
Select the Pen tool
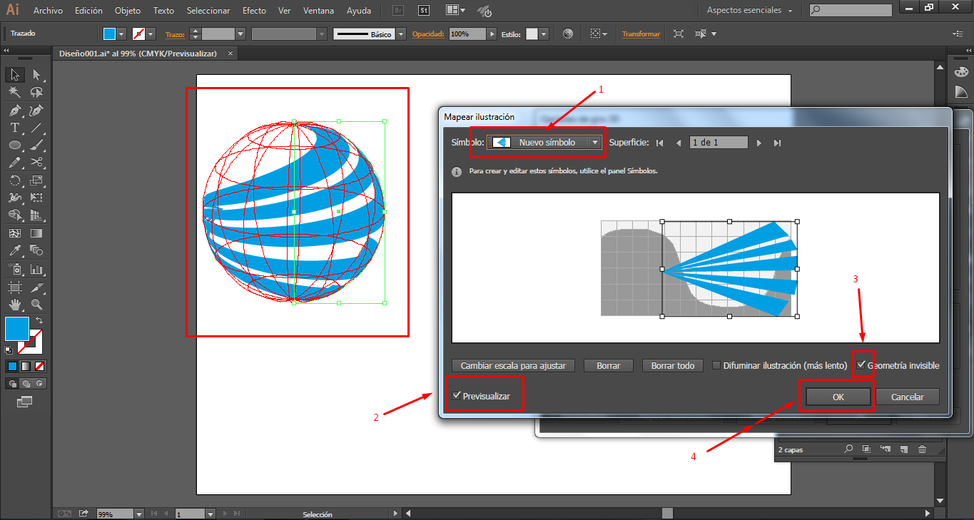click(x=15, y=111)
